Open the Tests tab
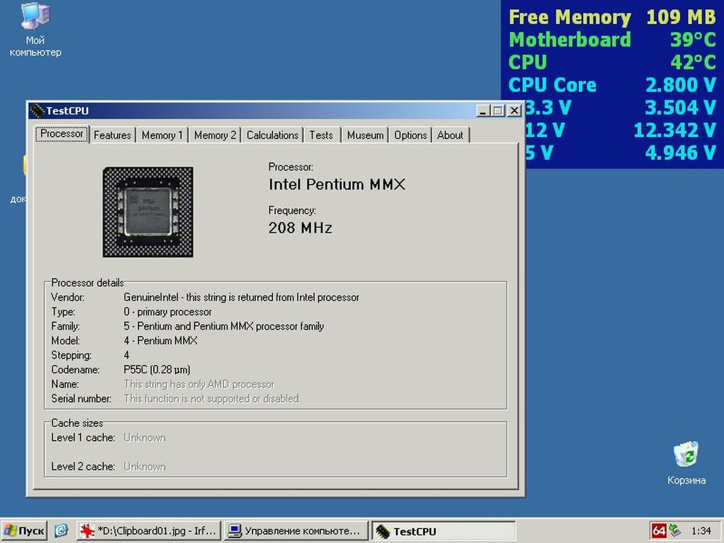Image resolution: width=724 pixels, height=543 pixels. click(321, 135)
